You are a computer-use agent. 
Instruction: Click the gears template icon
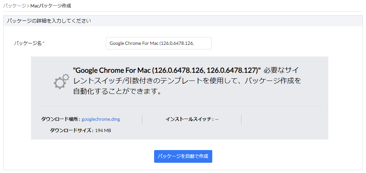point(61,81)
